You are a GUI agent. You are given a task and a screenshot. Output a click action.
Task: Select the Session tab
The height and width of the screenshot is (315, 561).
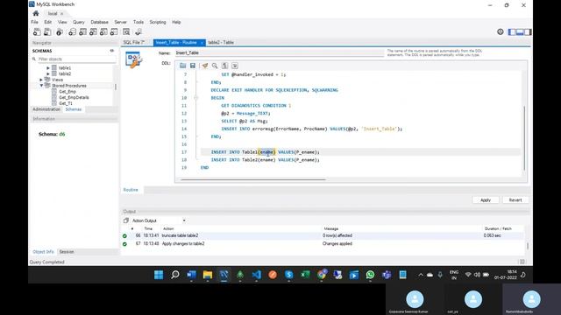(x=67, y=252)
